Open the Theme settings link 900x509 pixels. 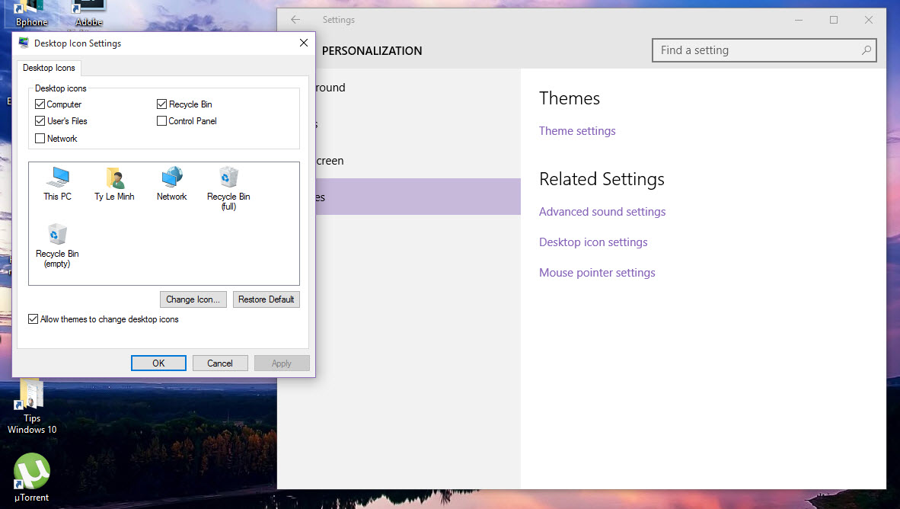[576, 130]
